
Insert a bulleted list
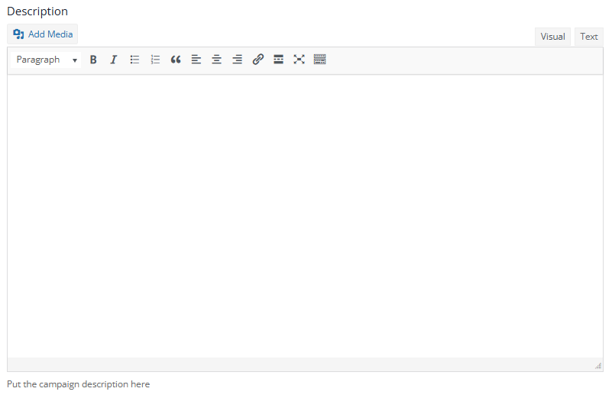[x=134, y=60]
